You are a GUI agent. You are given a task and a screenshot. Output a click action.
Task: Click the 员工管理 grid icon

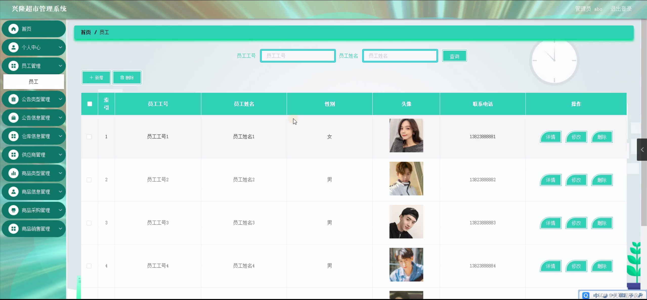[13, 66]
